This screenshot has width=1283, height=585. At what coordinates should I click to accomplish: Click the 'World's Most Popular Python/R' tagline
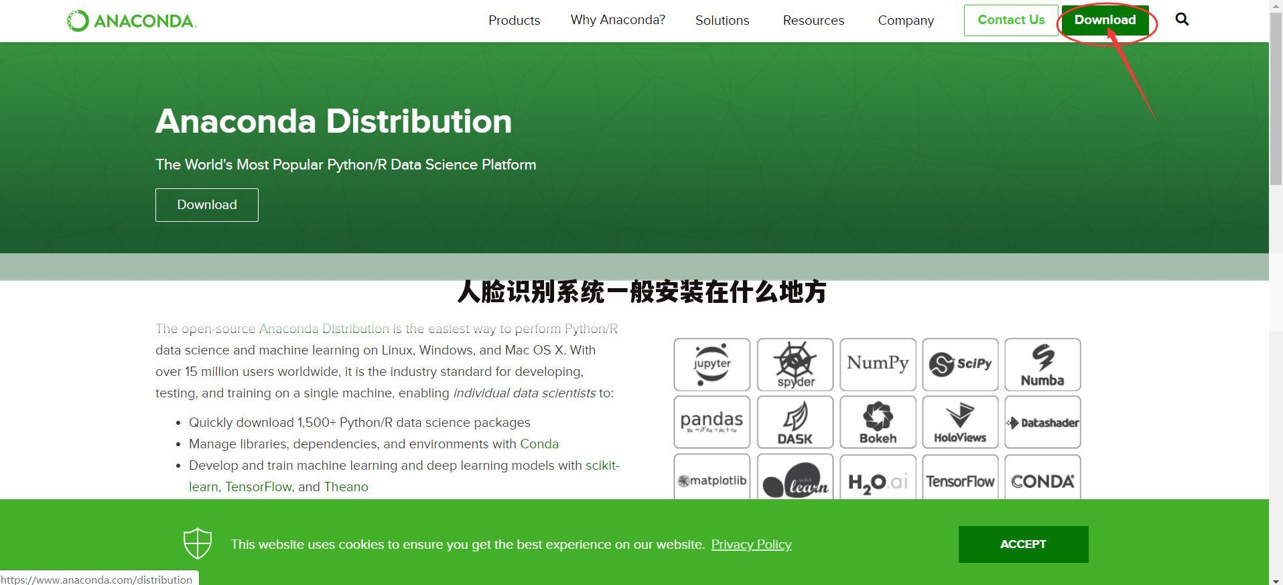(x=346, y=165)
